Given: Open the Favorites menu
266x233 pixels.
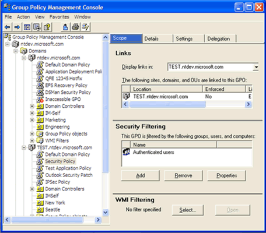Looking at the screenshot, I should coord(60,17).
